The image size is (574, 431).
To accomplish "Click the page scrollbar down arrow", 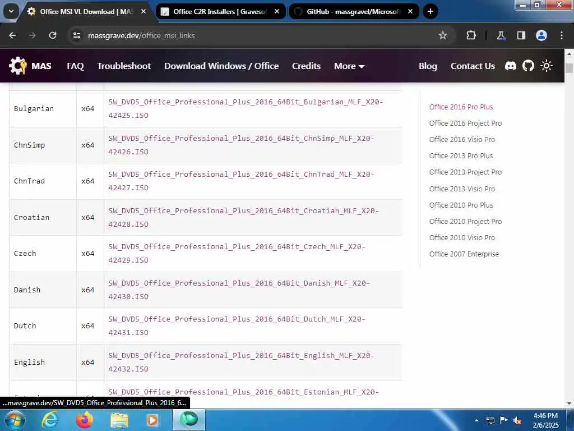I will pyautogui.click(x=569, y=404).
